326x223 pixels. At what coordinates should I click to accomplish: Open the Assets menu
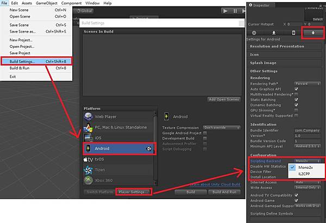pyautogui.click(x=27, y=3)
